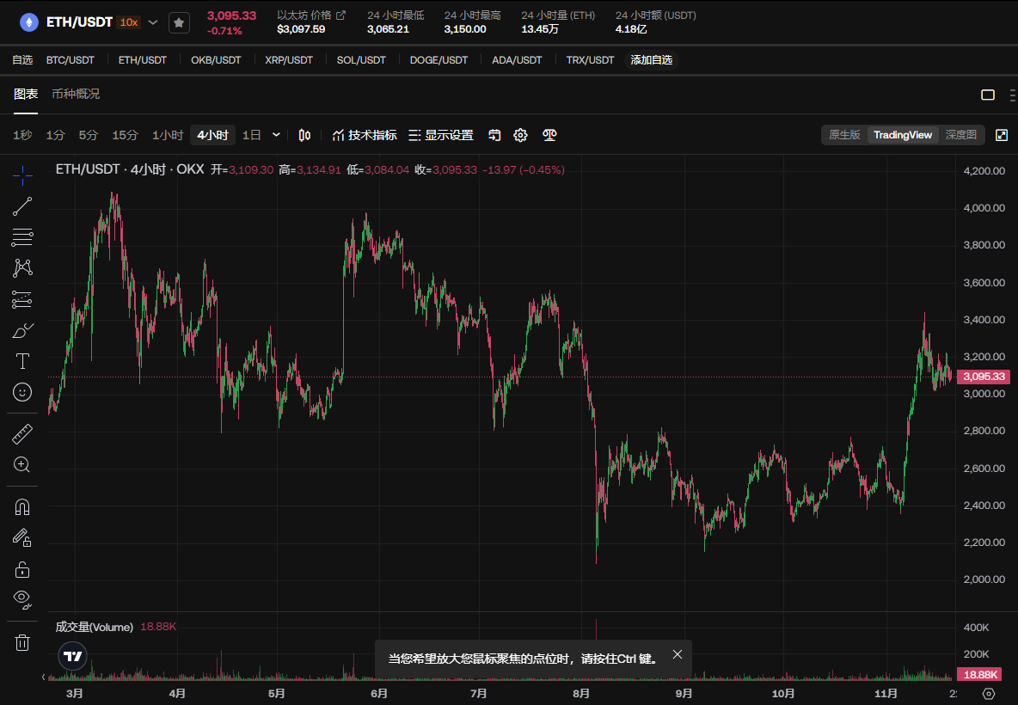Screen dimensions: 1018x705
Task: Activate the magnet snap mode
Action: (23, 507)
